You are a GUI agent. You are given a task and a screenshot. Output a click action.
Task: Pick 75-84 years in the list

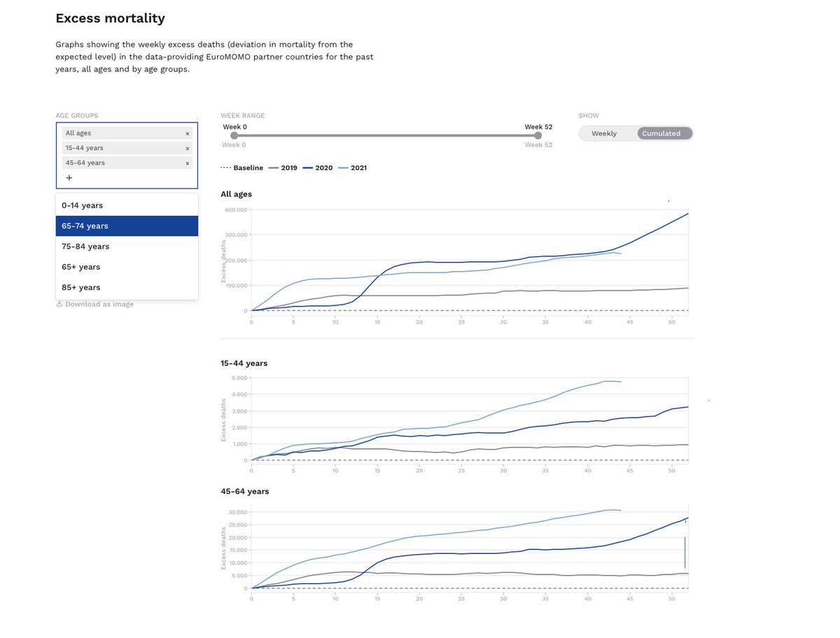tap(127, 246)
